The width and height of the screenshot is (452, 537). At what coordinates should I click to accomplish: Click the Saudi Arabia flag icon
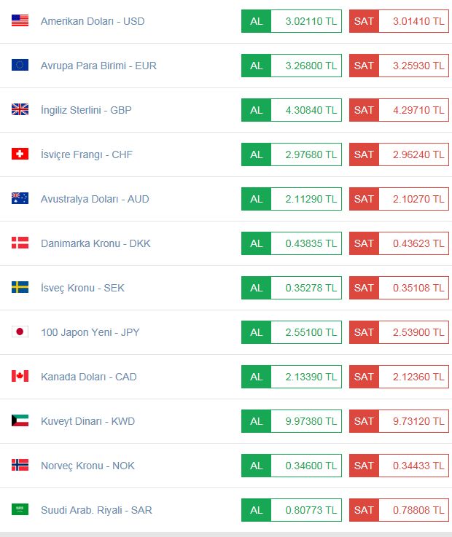20,509
